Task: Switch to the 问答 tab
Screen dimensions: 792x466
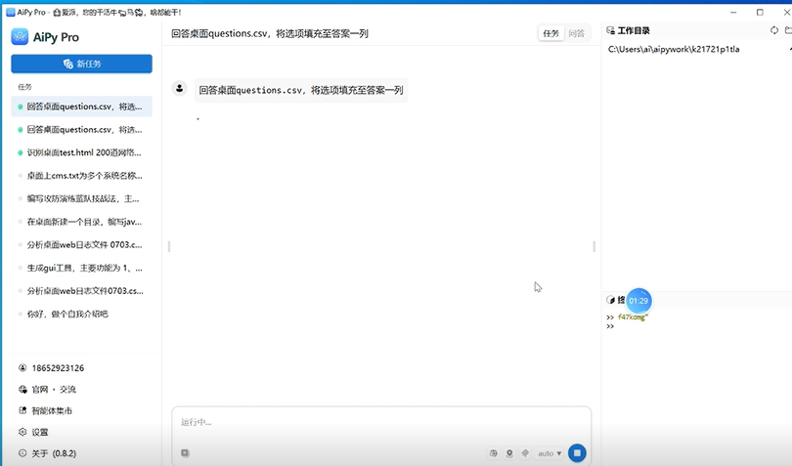Action: [x=576, y=33]
